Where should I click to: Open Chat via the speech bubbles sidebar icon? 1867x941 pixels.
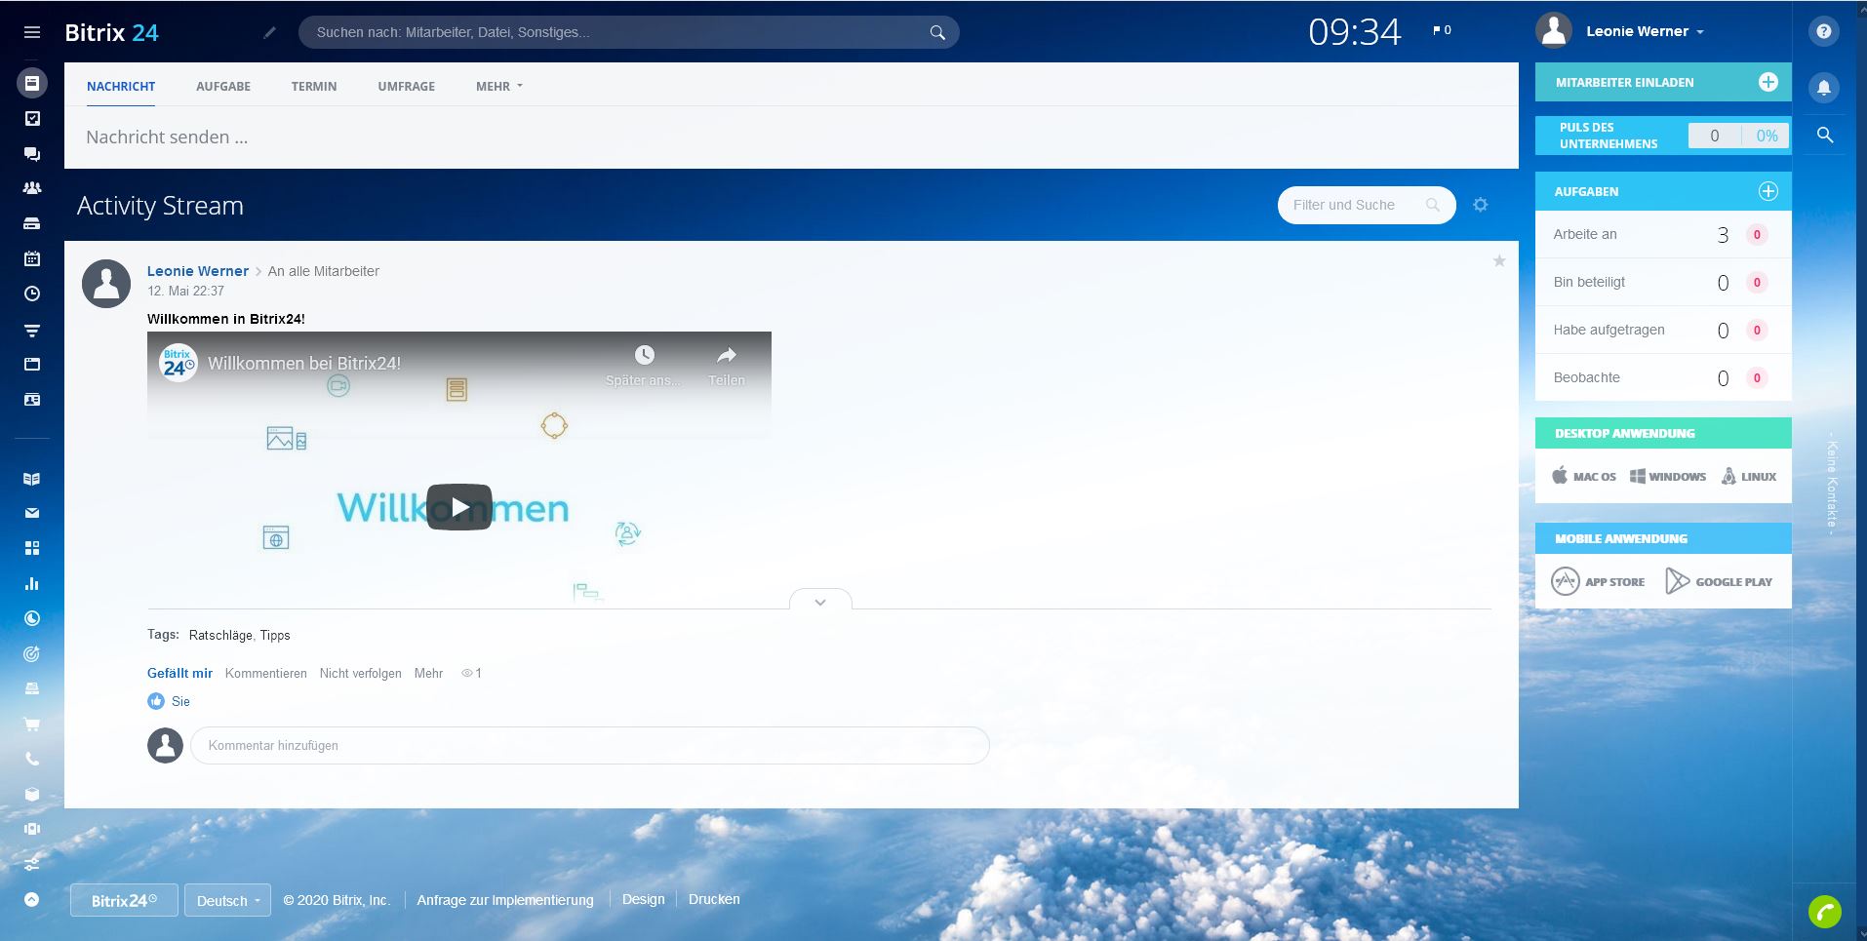click(x=32, y=153)
